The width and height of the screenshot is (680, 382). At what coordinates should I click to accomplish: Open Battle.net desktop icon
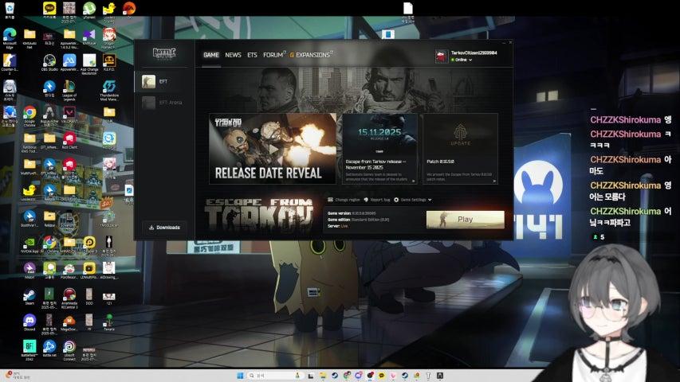point(49,349)
